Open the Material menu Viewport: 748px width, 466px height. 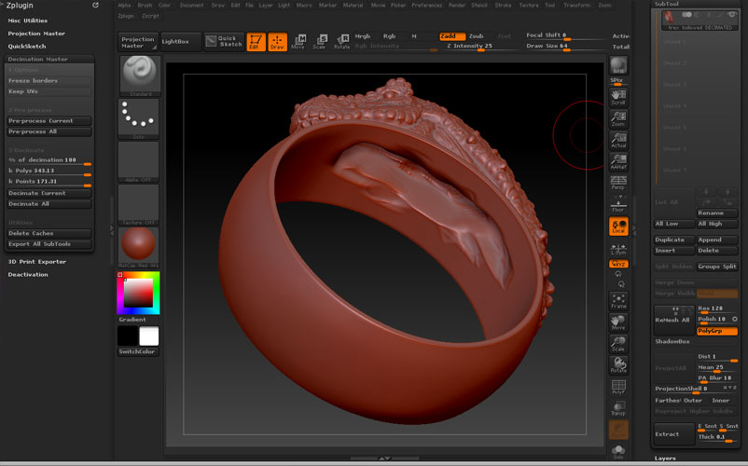(353, 6)
